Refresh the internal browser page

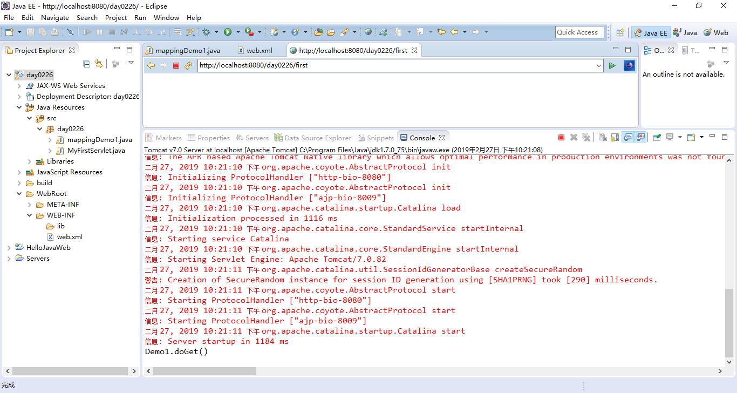[x=188, y=65]
